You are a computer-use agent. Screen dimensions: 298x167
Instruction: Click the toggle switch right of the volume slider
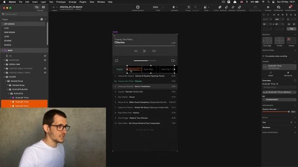(x=173, y=61)
